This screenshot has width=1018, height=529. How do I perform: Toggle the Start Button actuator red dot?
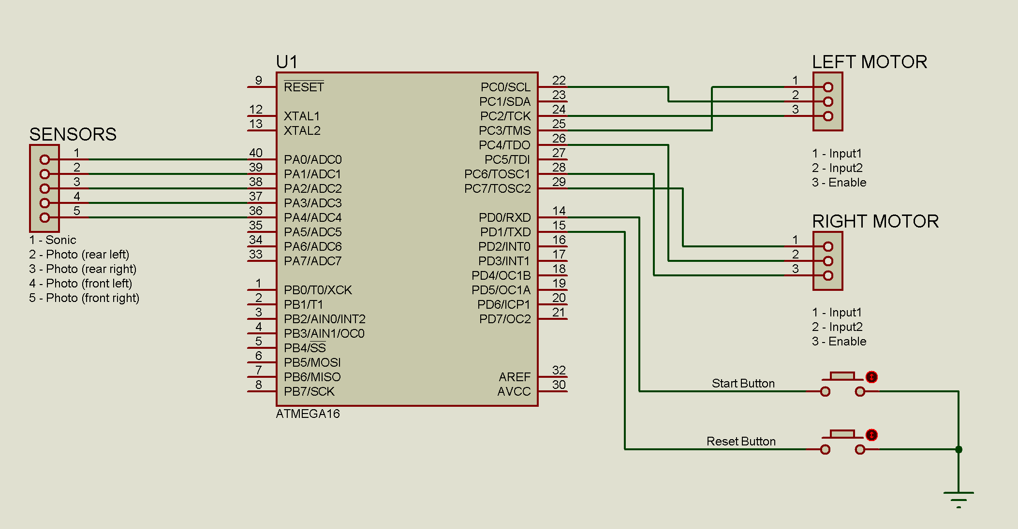(x=871, y=377)
